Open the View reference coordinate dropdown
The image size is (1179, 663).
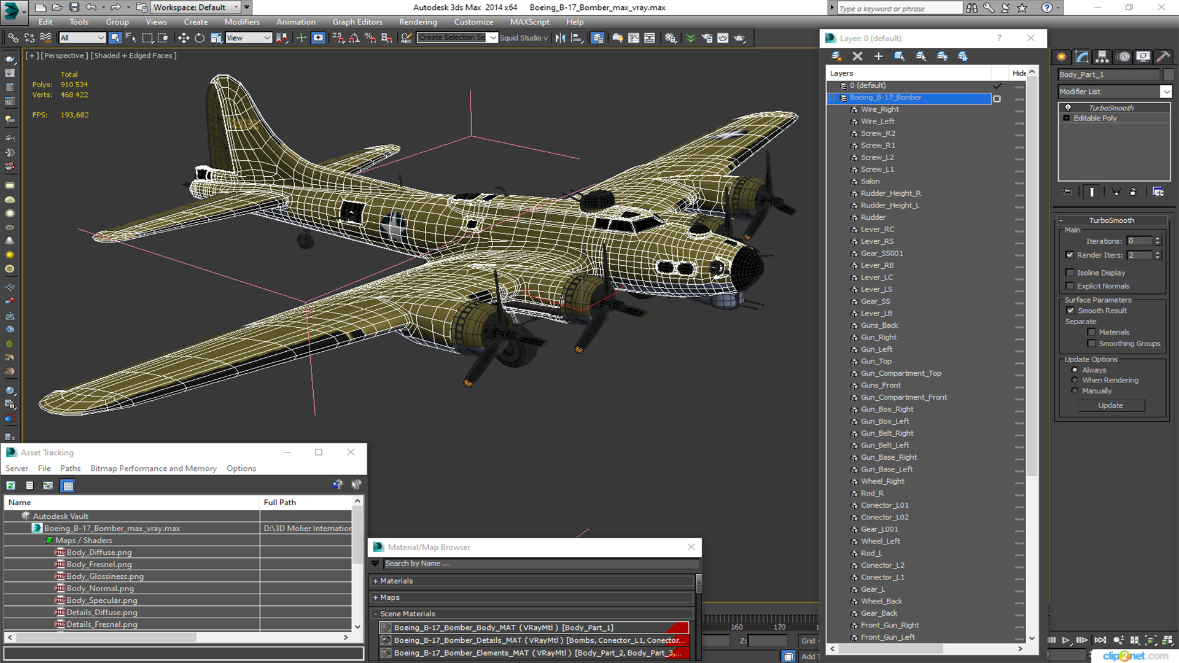click(249, 38)
